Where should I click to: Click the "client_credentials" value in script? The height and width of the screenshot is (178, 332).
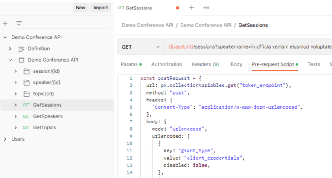point(213,158)
